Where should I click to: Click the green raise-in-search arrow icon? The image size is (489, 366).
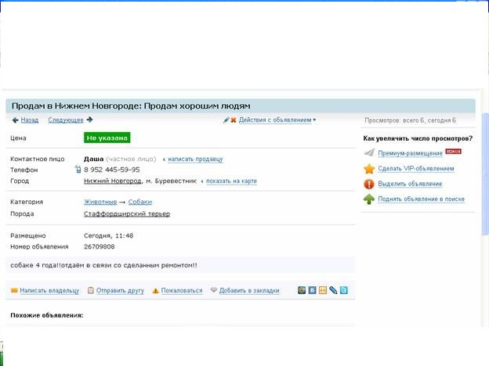[369, 199]
